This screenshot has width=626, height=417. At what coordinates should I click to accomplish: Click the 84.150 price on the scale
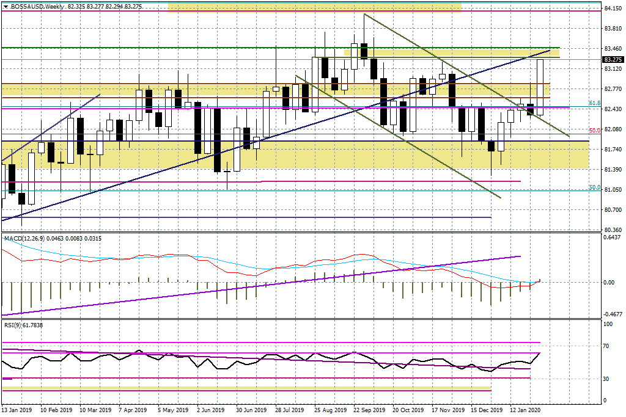click(x=613, y=9)
